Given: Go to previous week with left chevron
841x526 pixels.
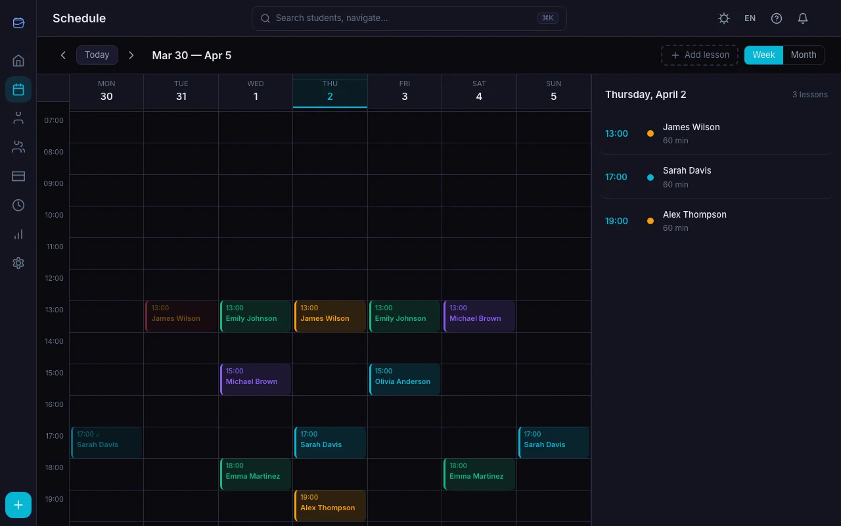Looking at the screenshot, I should (x=63, y=55).
